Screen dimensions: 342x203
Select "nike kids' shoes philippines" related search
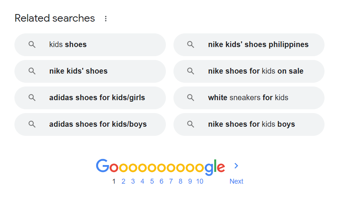point(258,45)
